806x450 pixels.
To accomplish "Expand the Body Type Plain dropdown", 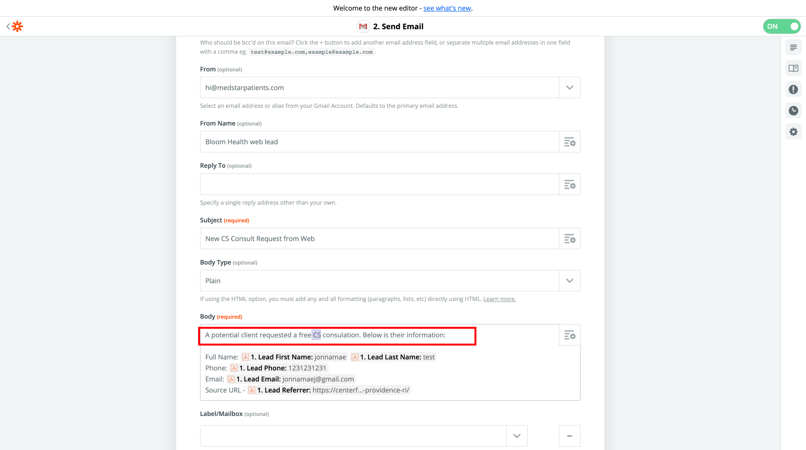I will [569, 281].
